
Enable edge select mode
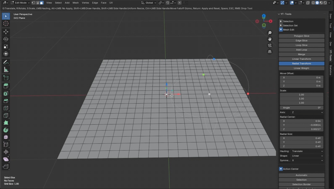point(38,3)
